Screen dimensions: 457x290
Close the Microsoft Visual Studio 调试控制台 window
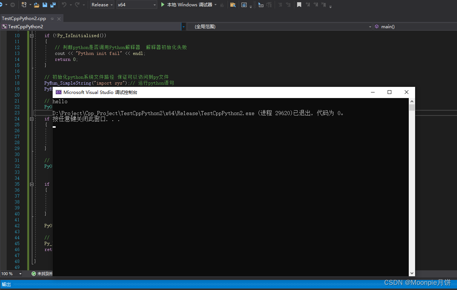[x=407, y=92]
